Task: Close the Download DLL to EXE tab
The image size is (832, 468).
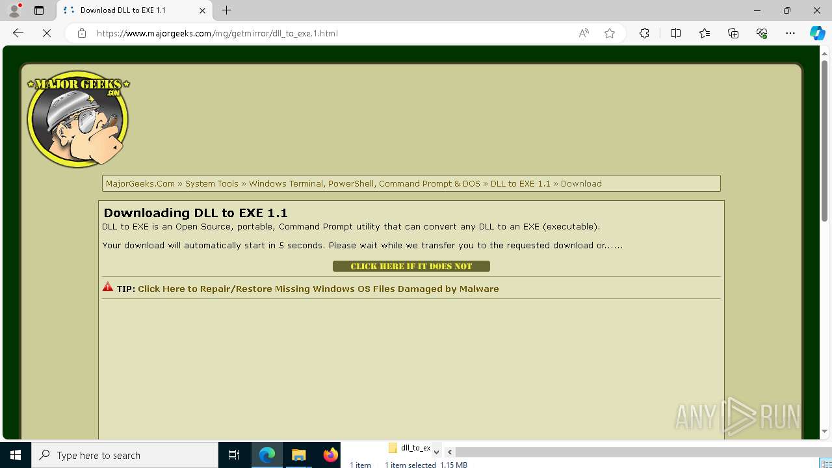Action: point(202,10)
